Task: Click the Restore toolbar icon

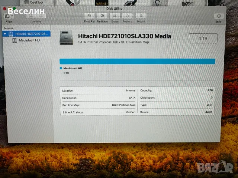Action: point(127,16)
